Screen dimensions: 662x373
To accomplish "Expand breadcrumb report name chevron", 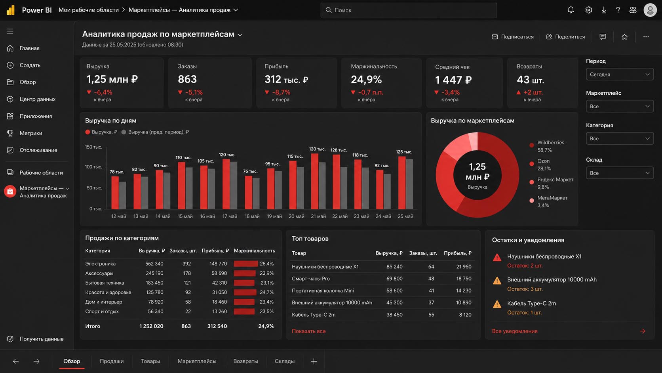I will tap(236, 10).
